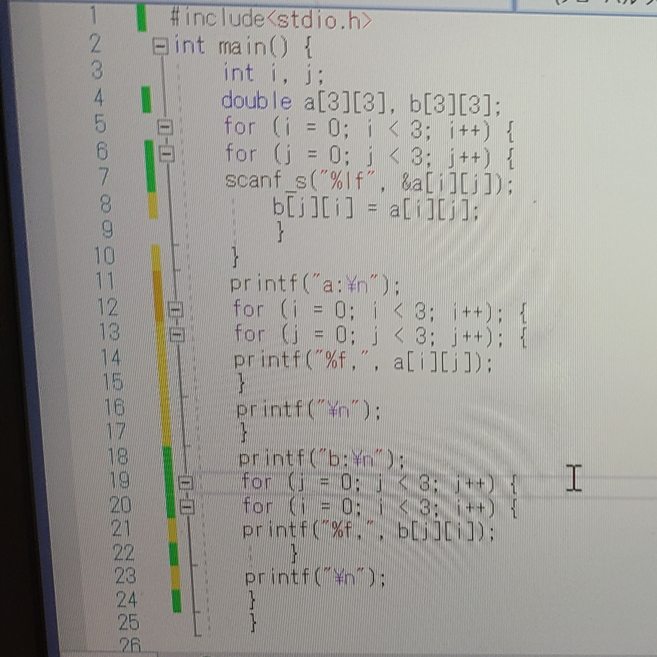Image resolution: width=657 pixels, height=657 pixels.
Task: Collapse the for loop on line 12
Action: click(x=175, y=310)
